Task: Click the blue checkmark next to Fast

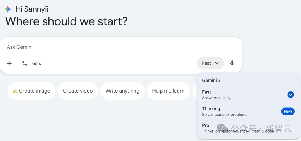Action: click(x=290, y=95)
